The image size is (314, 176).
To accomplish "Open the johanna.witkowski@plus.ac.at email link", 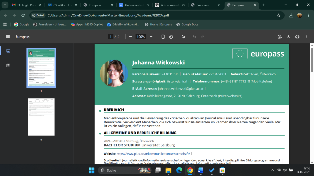I will [181, 89].
